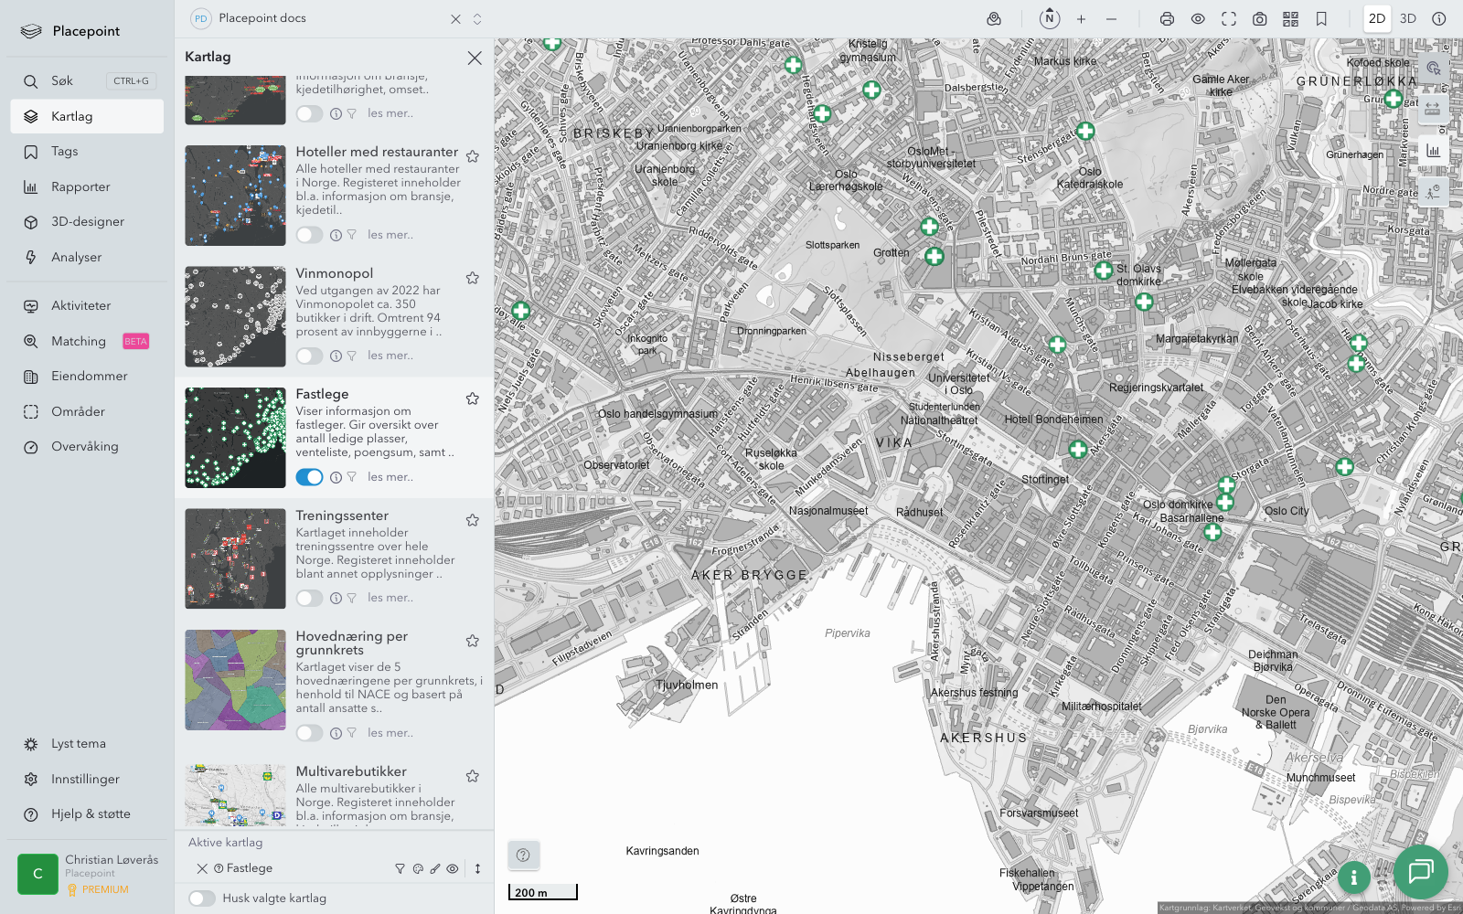This screenshot has height=914, width=1463.
Task: Open Rapporter in the sidebar
Action: [x=80, y=187]
